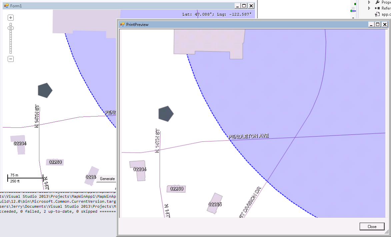
Task: Click Close in the PrintPreview window
Action: point(372,226)
